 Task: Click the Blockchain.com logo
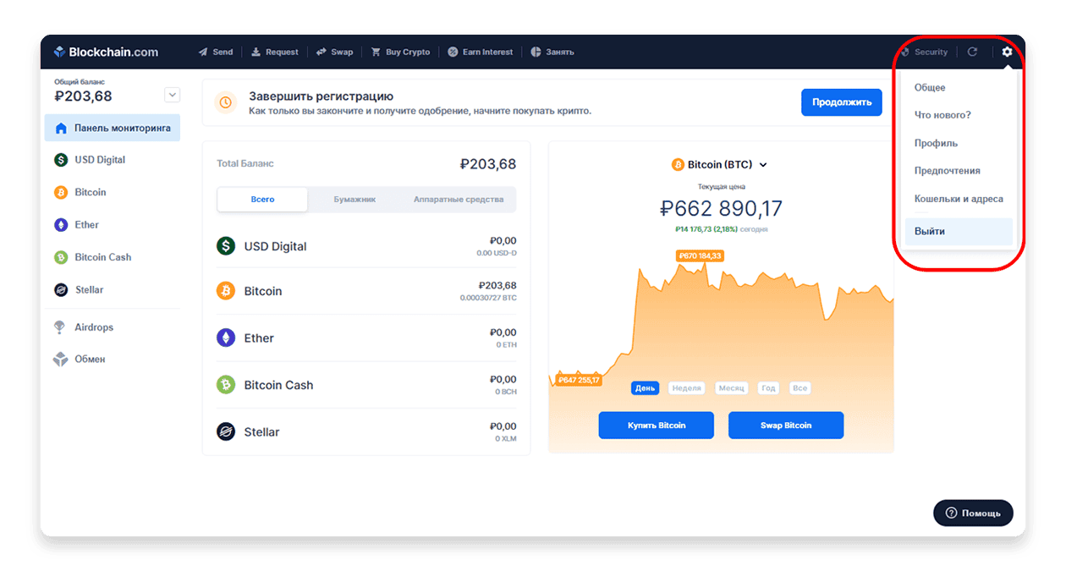(x=106, y=52)
